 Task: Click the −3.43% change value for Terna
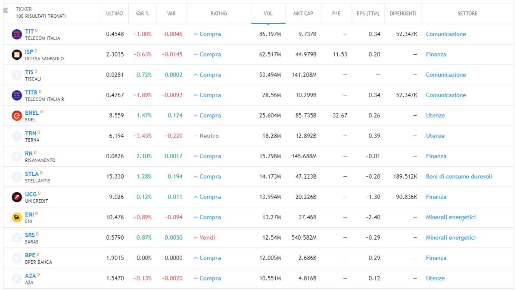point(142,136)
